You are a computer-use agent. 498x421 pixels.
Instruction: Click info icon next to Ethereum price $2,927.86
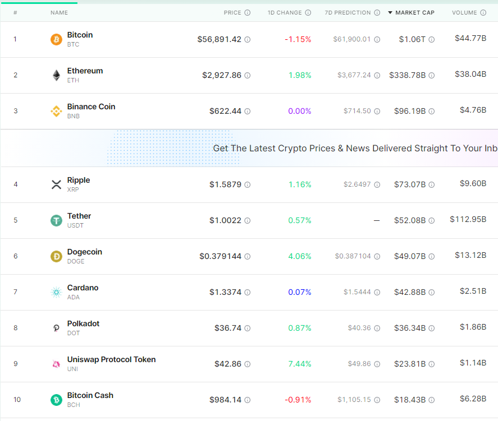(248, 75)
